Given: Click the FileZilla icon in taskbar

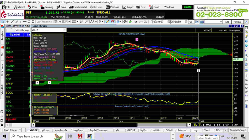Looking at the screenshot, I should 80,136.
